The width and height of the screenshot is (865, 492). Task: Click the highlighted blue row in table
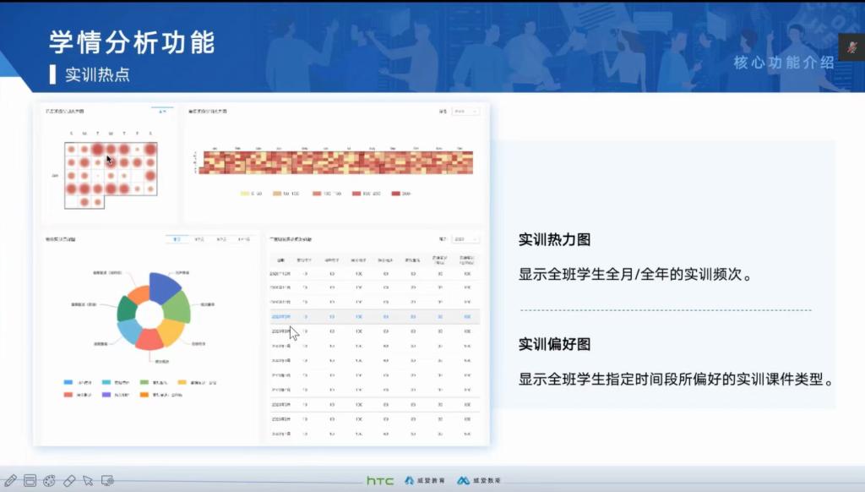373,317
